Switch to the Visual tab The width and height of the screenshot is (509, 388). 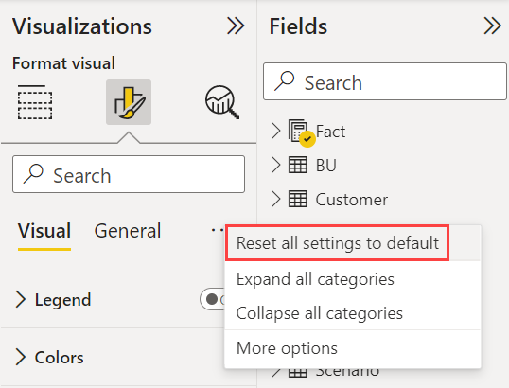click(x=44, y=231)
